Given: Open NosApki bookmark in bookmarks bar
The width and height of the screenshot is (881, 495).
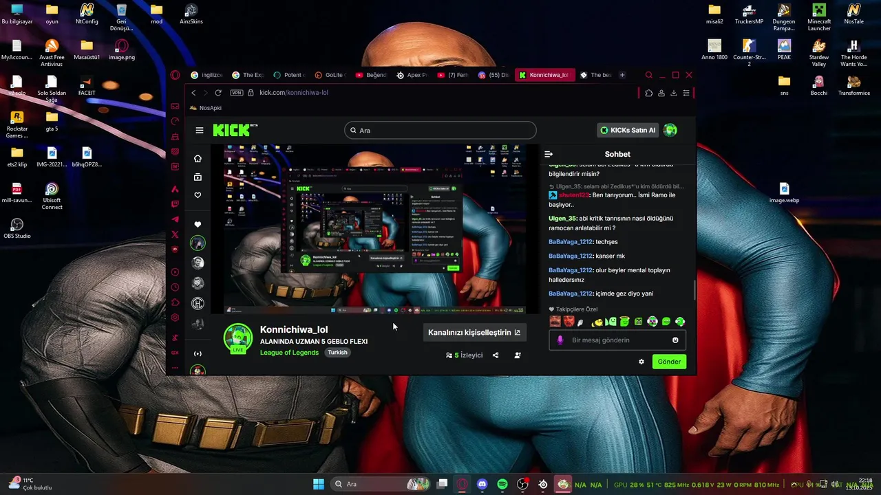Looking at the screenshot, I should (x=205, y=108).
